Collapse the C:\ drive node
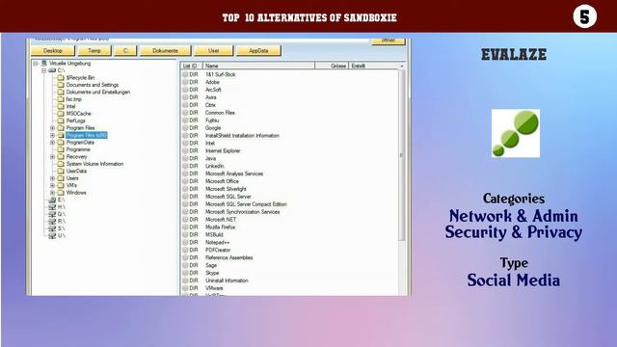Screen dimensions: 617x347 tap(44, 70)
